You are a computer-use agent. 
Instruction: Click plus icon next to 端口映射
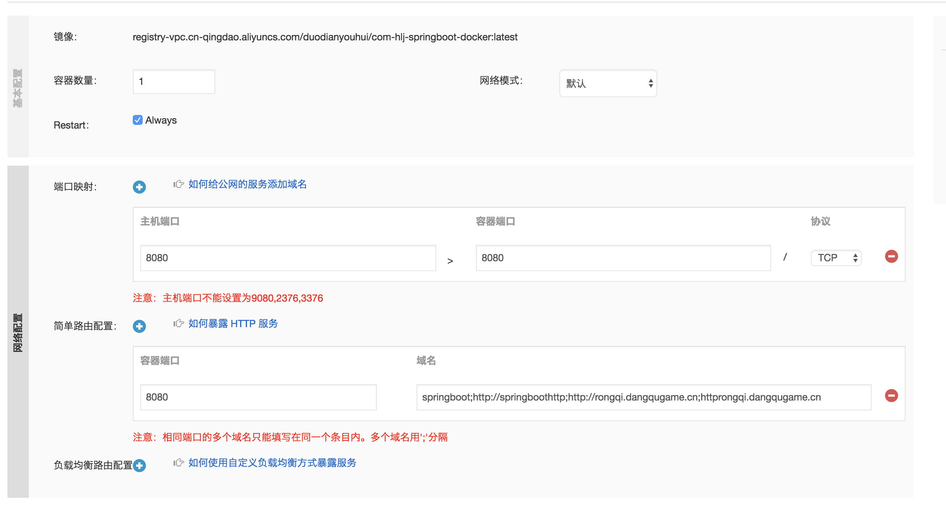pyautogui.click(x=139, y=187)
